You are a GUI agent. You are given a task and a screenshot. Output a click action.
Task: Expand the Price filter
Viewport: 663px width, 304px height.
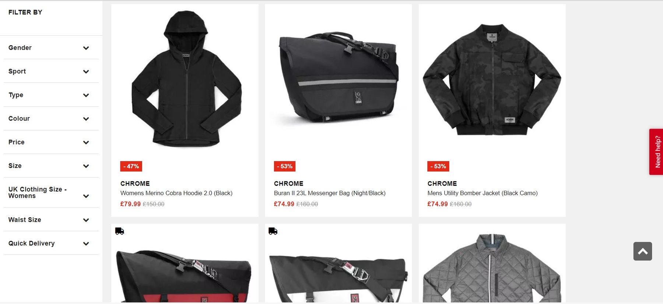click(51, 142)
